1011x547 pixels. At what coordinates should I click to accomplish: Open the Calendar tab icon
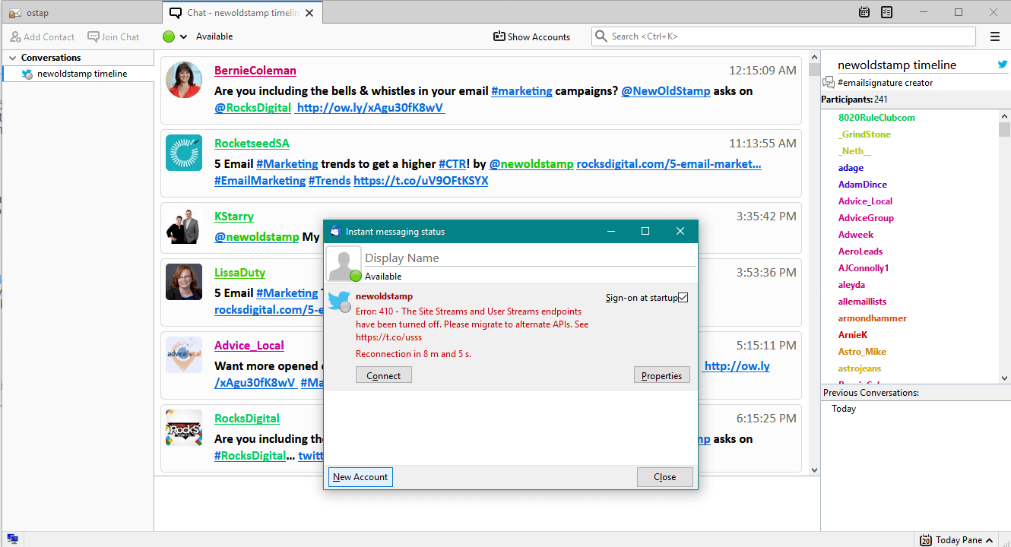pyautogui.click(x=864, y=12)
